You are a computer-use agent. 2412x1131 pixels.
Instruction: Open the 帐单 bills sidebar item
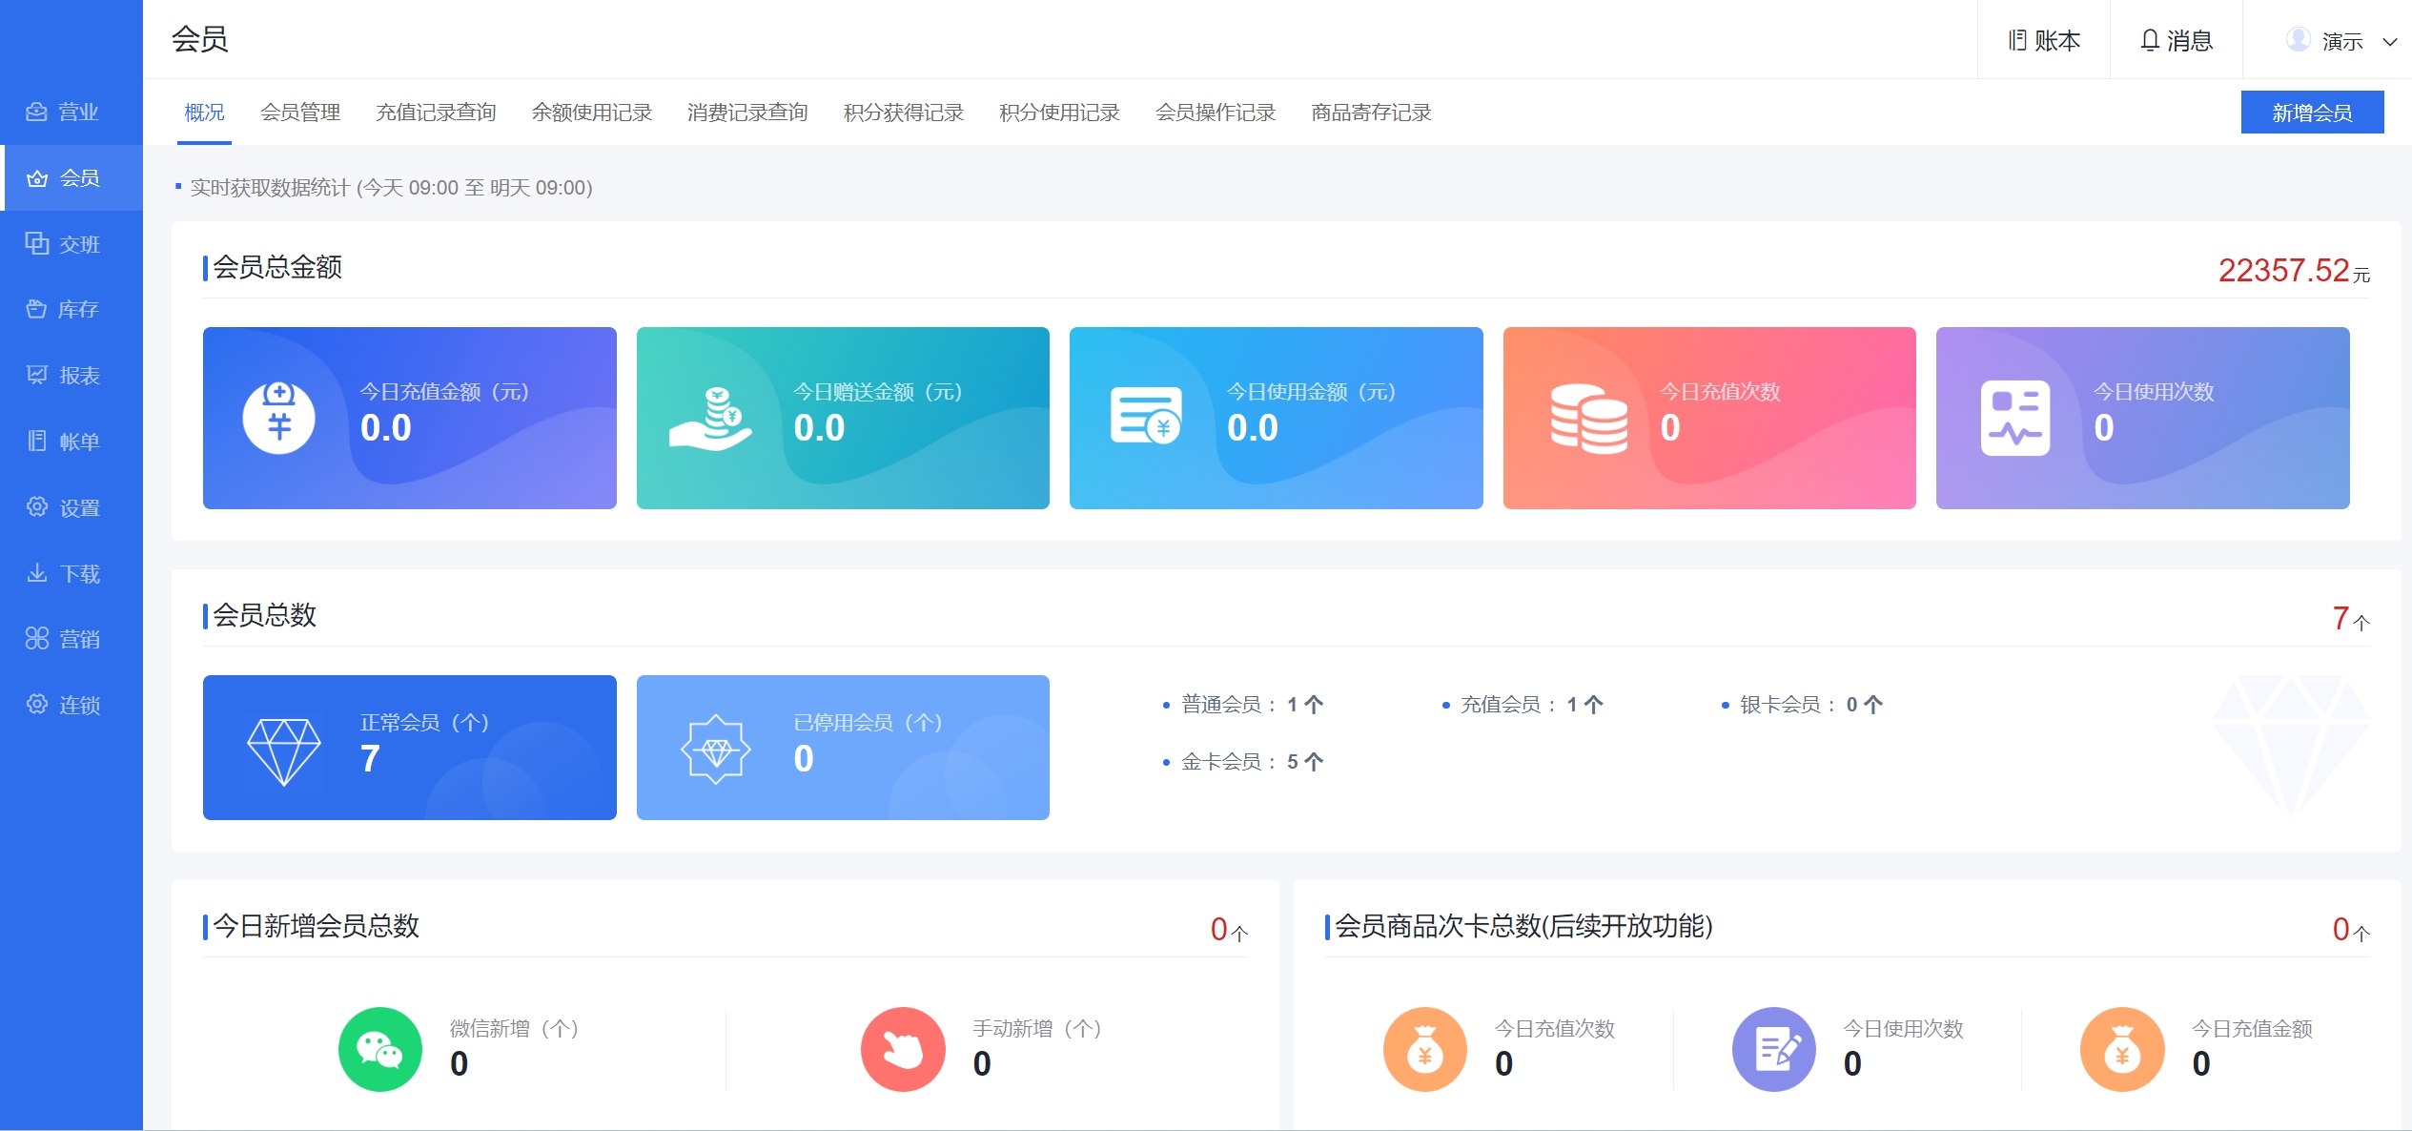[x=63, y=441]
